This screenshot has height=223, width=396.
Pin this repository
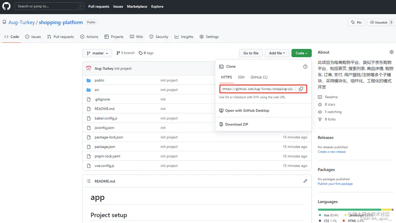[356, 23]
